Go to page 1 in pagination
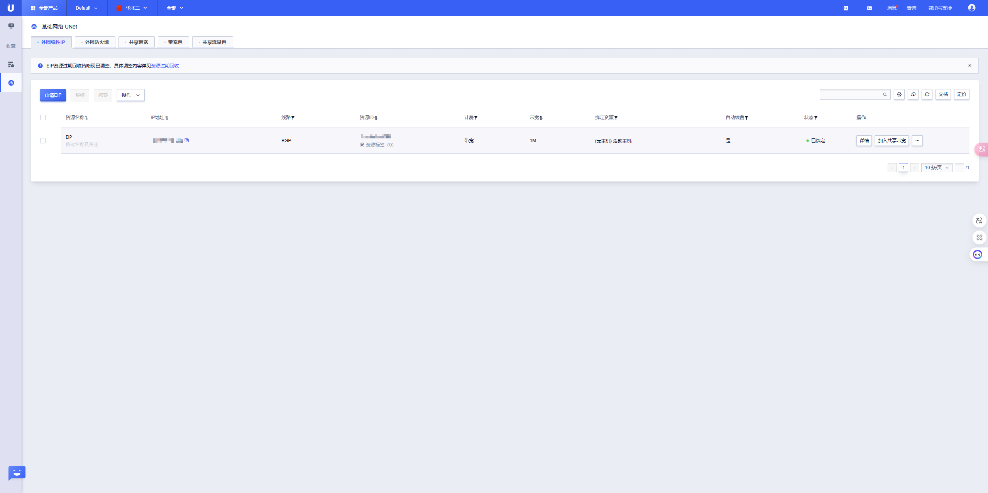The height and width of the screenshot is (493, 988). coord(903,168)
